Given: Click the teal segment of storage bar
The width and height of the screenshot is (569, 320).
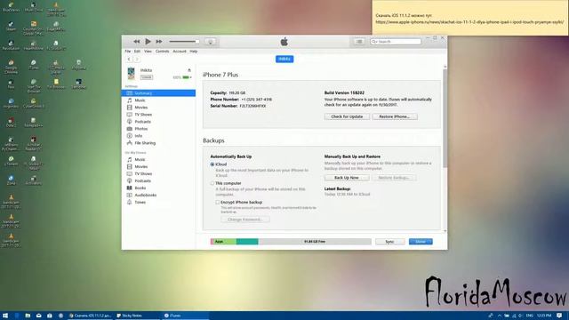Looking at the screenshot, I should click(x=247, y=242).
